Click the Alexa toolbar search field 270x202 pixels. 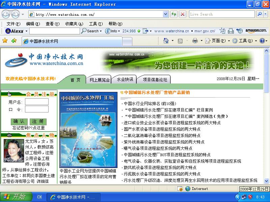(x=55, y=31)
